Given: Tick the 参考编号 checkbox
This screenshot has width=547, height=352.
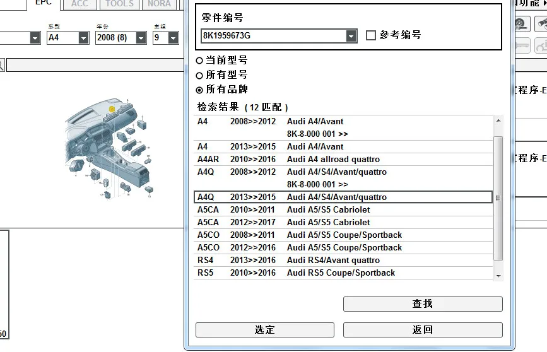Looking at the screenshot, I should coord(370,35).
